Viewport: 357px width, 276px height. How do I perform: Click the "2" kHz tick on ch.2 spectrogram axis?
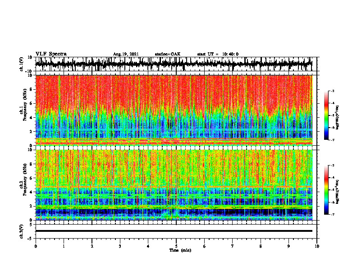pyautogui.click(x=31, y=206)
